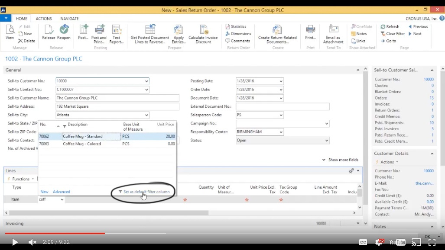The width and height of the screenshot is (445, 250).
Task: Switch to HOME ribbon tab
Action: coord(22,19)
